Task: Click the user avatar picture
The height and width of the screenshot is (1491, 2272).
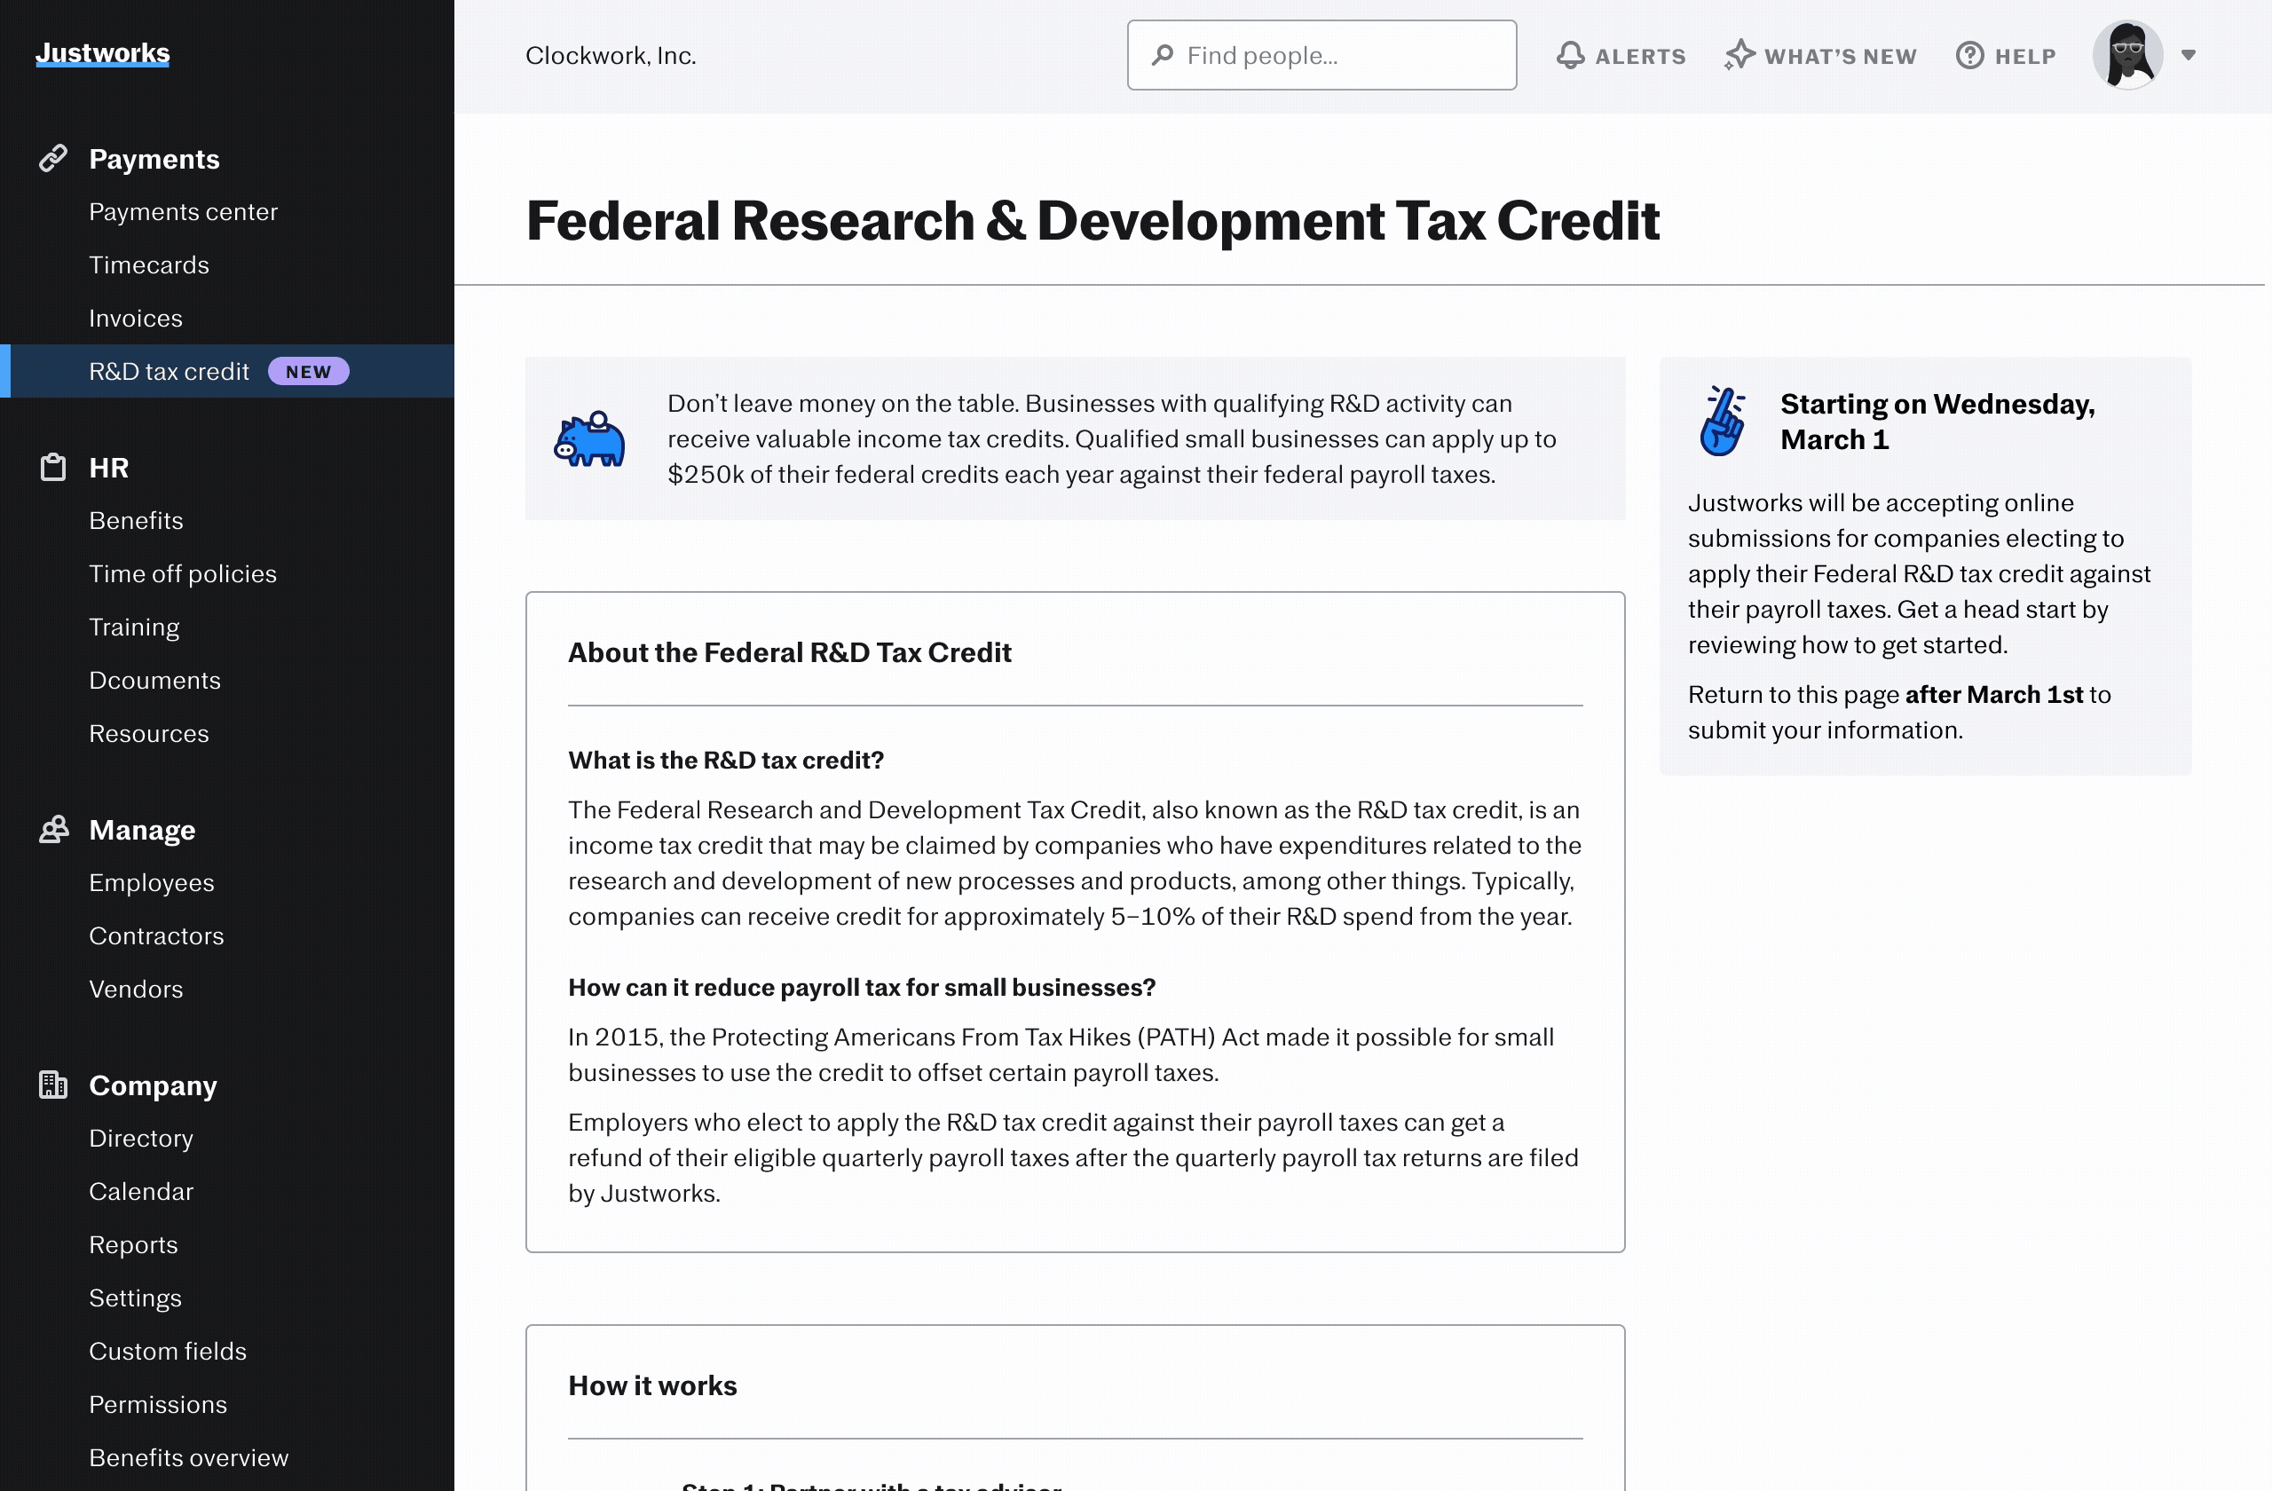Action: pyautogui.click(x=2128, y=55)
